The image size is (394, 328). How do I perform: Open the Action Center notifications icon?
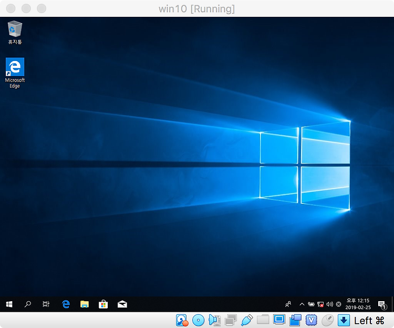(x=382, y=305)
